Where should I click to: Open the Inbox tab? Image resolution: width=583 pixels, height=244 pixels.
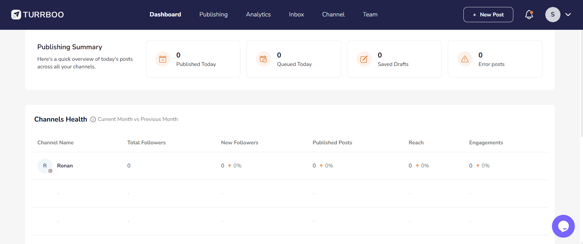point(296,15)
